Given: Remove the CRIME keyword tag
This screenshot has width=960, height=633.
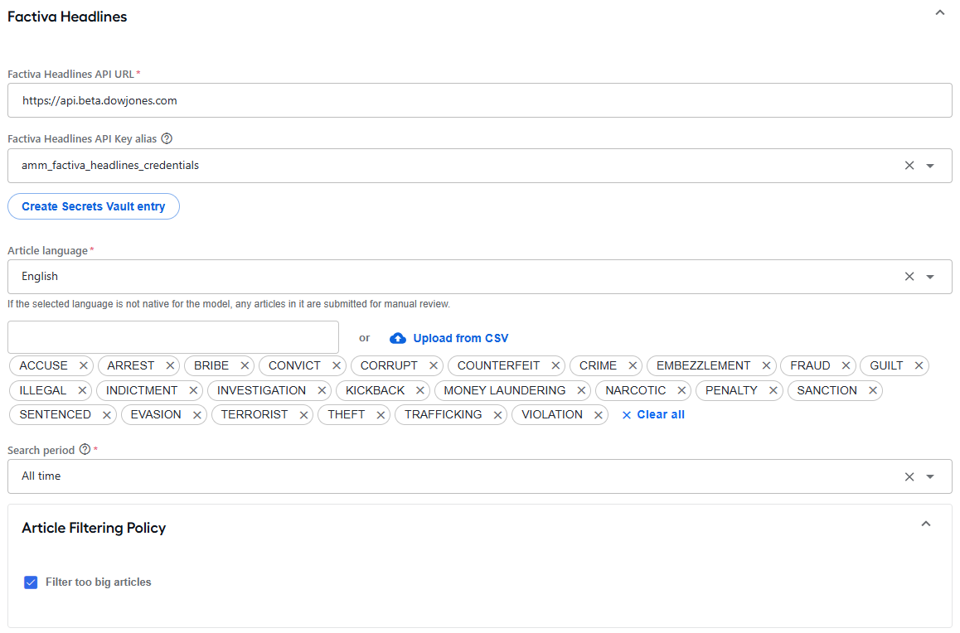Looking at the screenshot, I should [633, 365].
